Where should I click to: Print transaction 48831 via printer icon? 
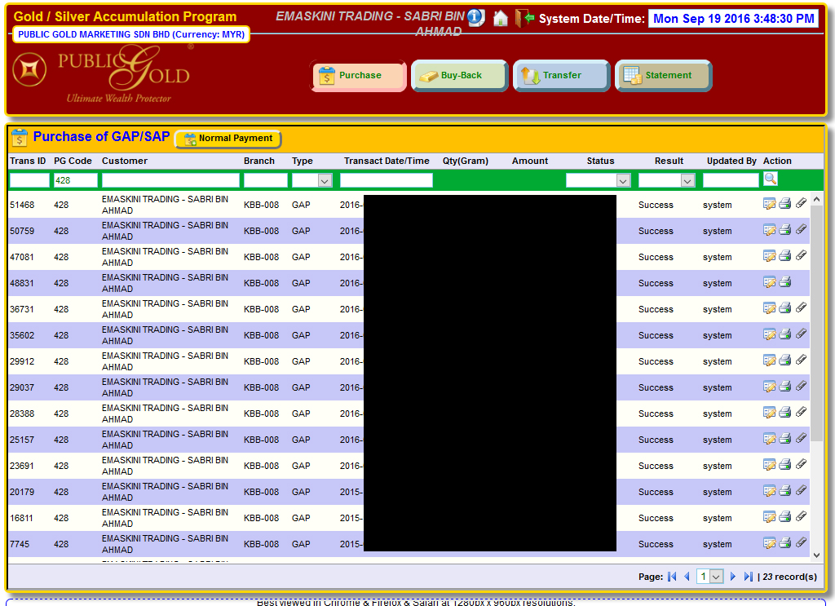tap(785, 281)
